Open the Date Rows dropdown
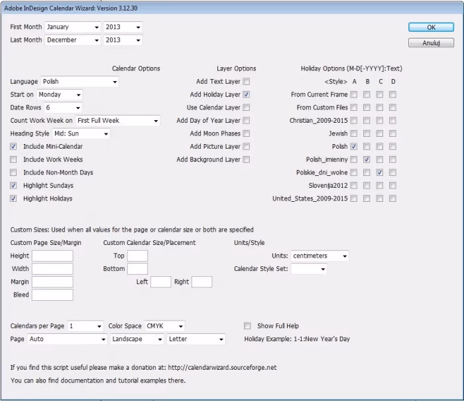Screen dimensions: 464x401 pos(63,108)
